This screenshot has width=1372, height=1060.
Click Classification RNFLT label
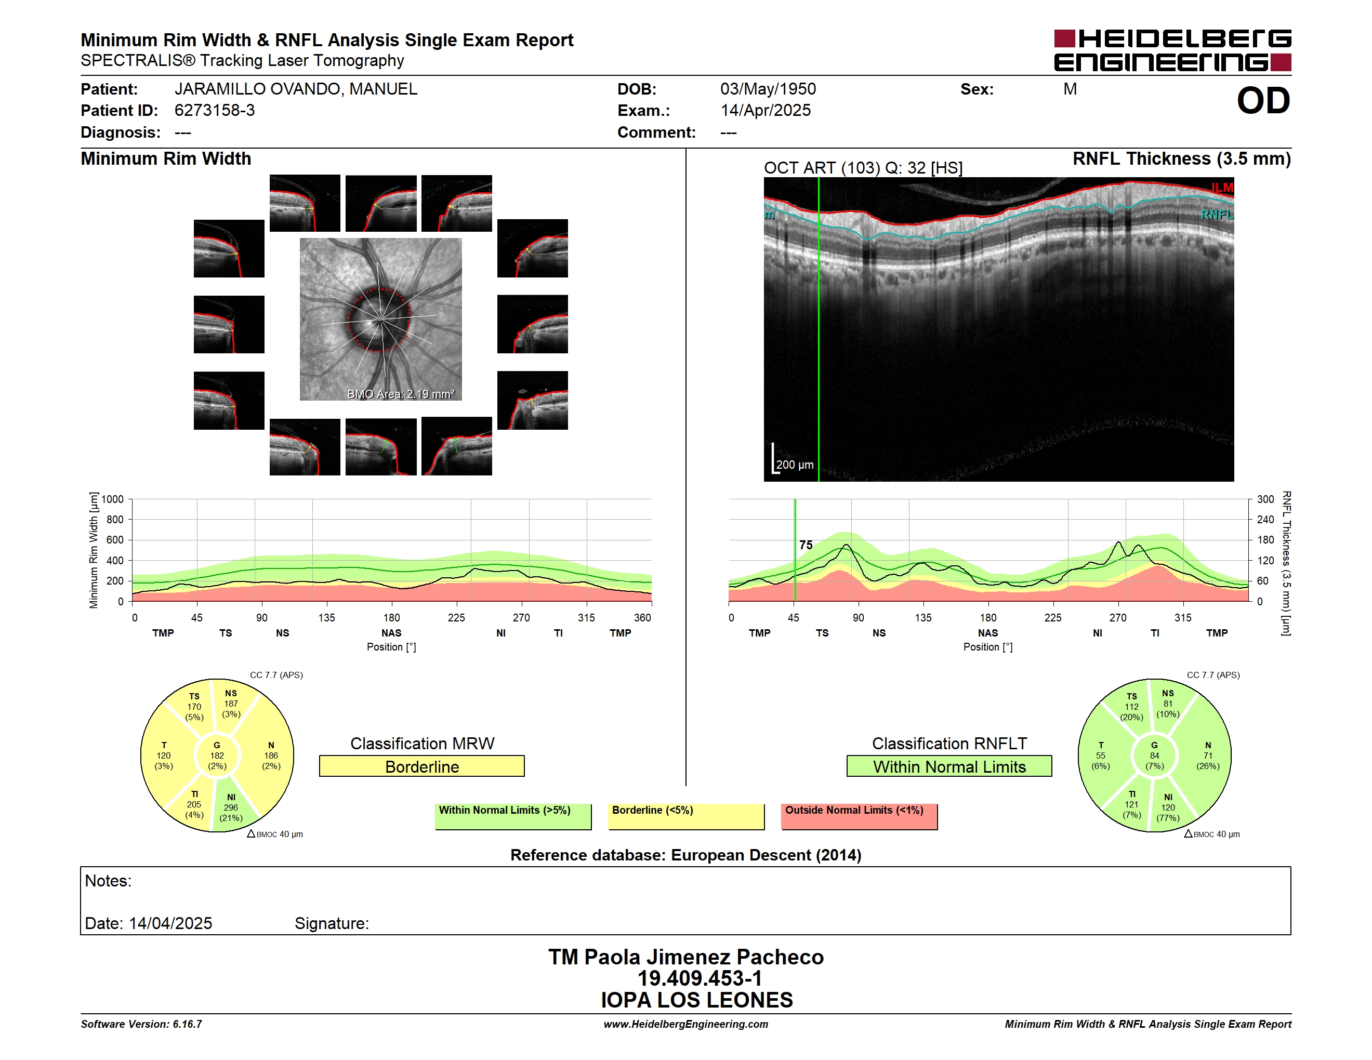[x=949, y=744]
